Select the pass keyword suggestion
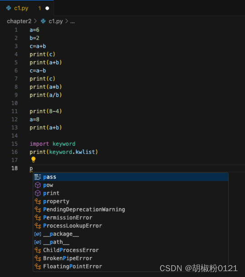This screenshot has width=245, height=277. [131, 177]
